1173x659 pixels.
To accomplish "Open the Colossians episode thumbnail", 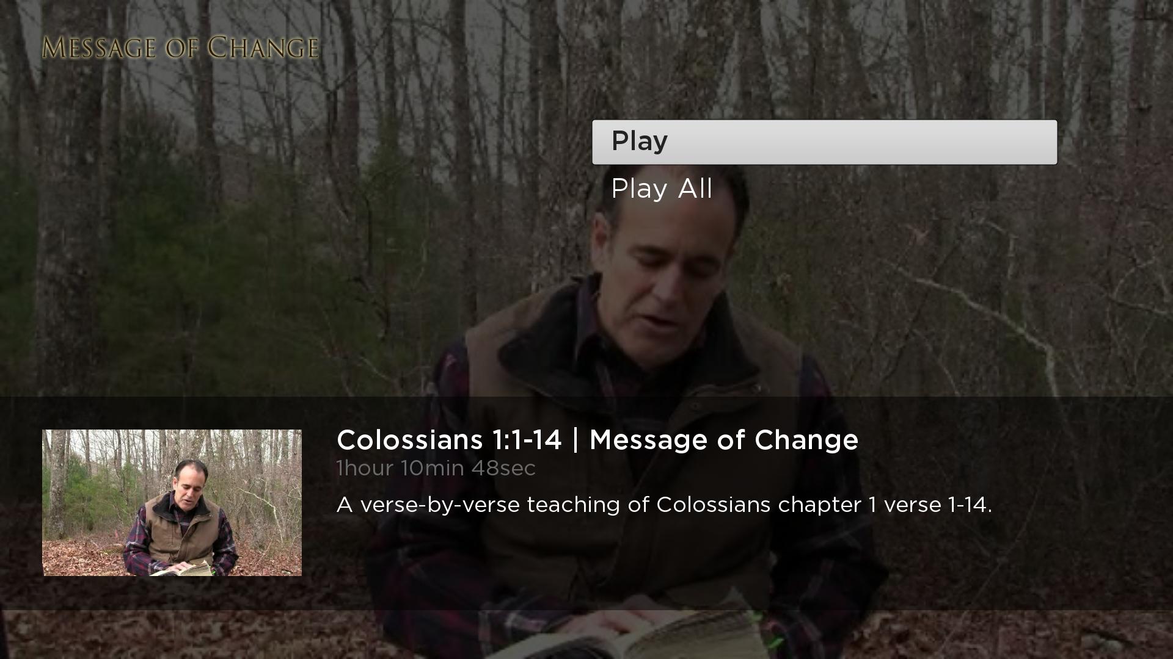I will point(172,503).
